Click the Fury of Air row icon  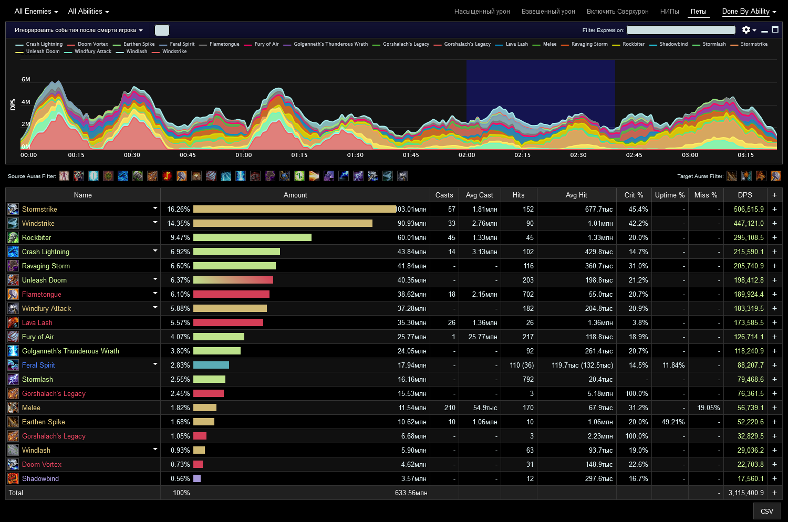pos(13,337)
